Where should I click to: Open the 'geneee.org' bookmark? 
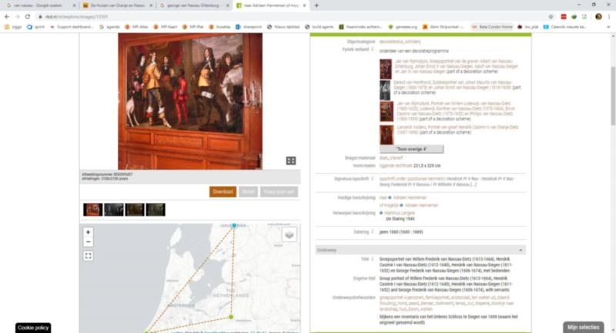point(403,27)
